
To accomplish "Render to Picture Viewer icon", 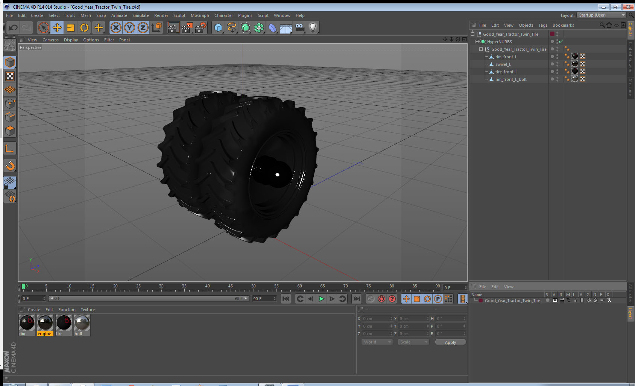I will [x=187, y=27].
